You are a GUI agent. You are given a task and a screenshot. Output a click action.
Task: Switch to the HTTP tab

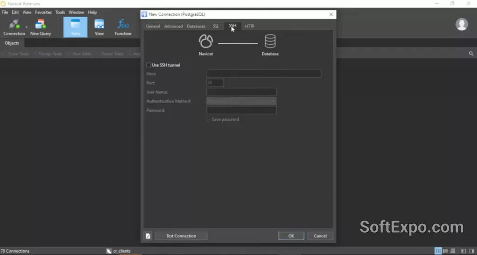coord(250,26)
